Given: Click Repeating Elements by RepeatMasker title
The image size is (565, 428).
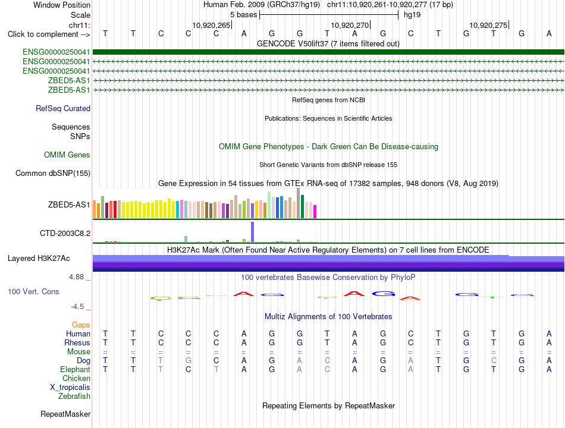Looking at the screenshot, I should click(329, 405).
